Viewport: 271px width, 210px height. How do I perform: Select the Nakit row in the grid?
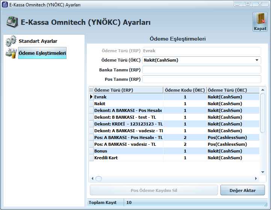tap(174, 104)
